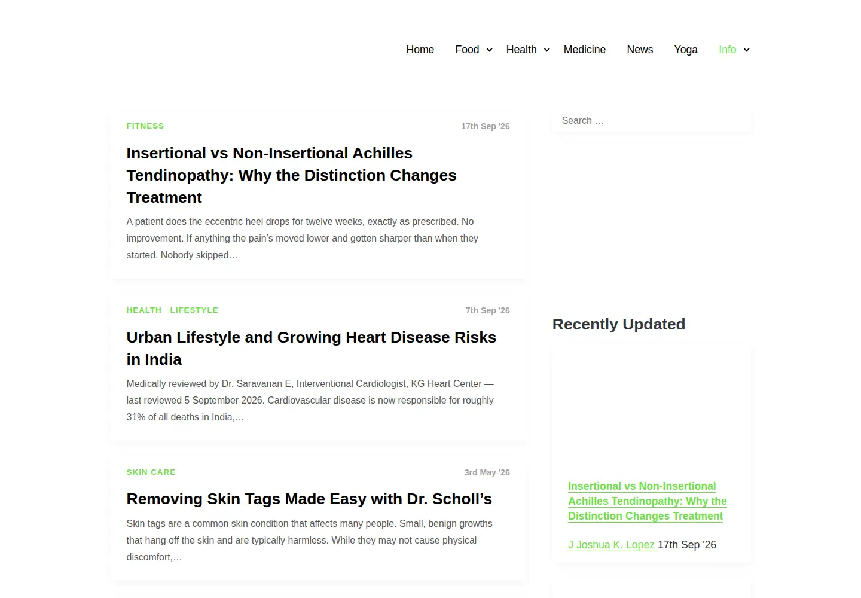Open the Medicine menu item

click(585, 50)
